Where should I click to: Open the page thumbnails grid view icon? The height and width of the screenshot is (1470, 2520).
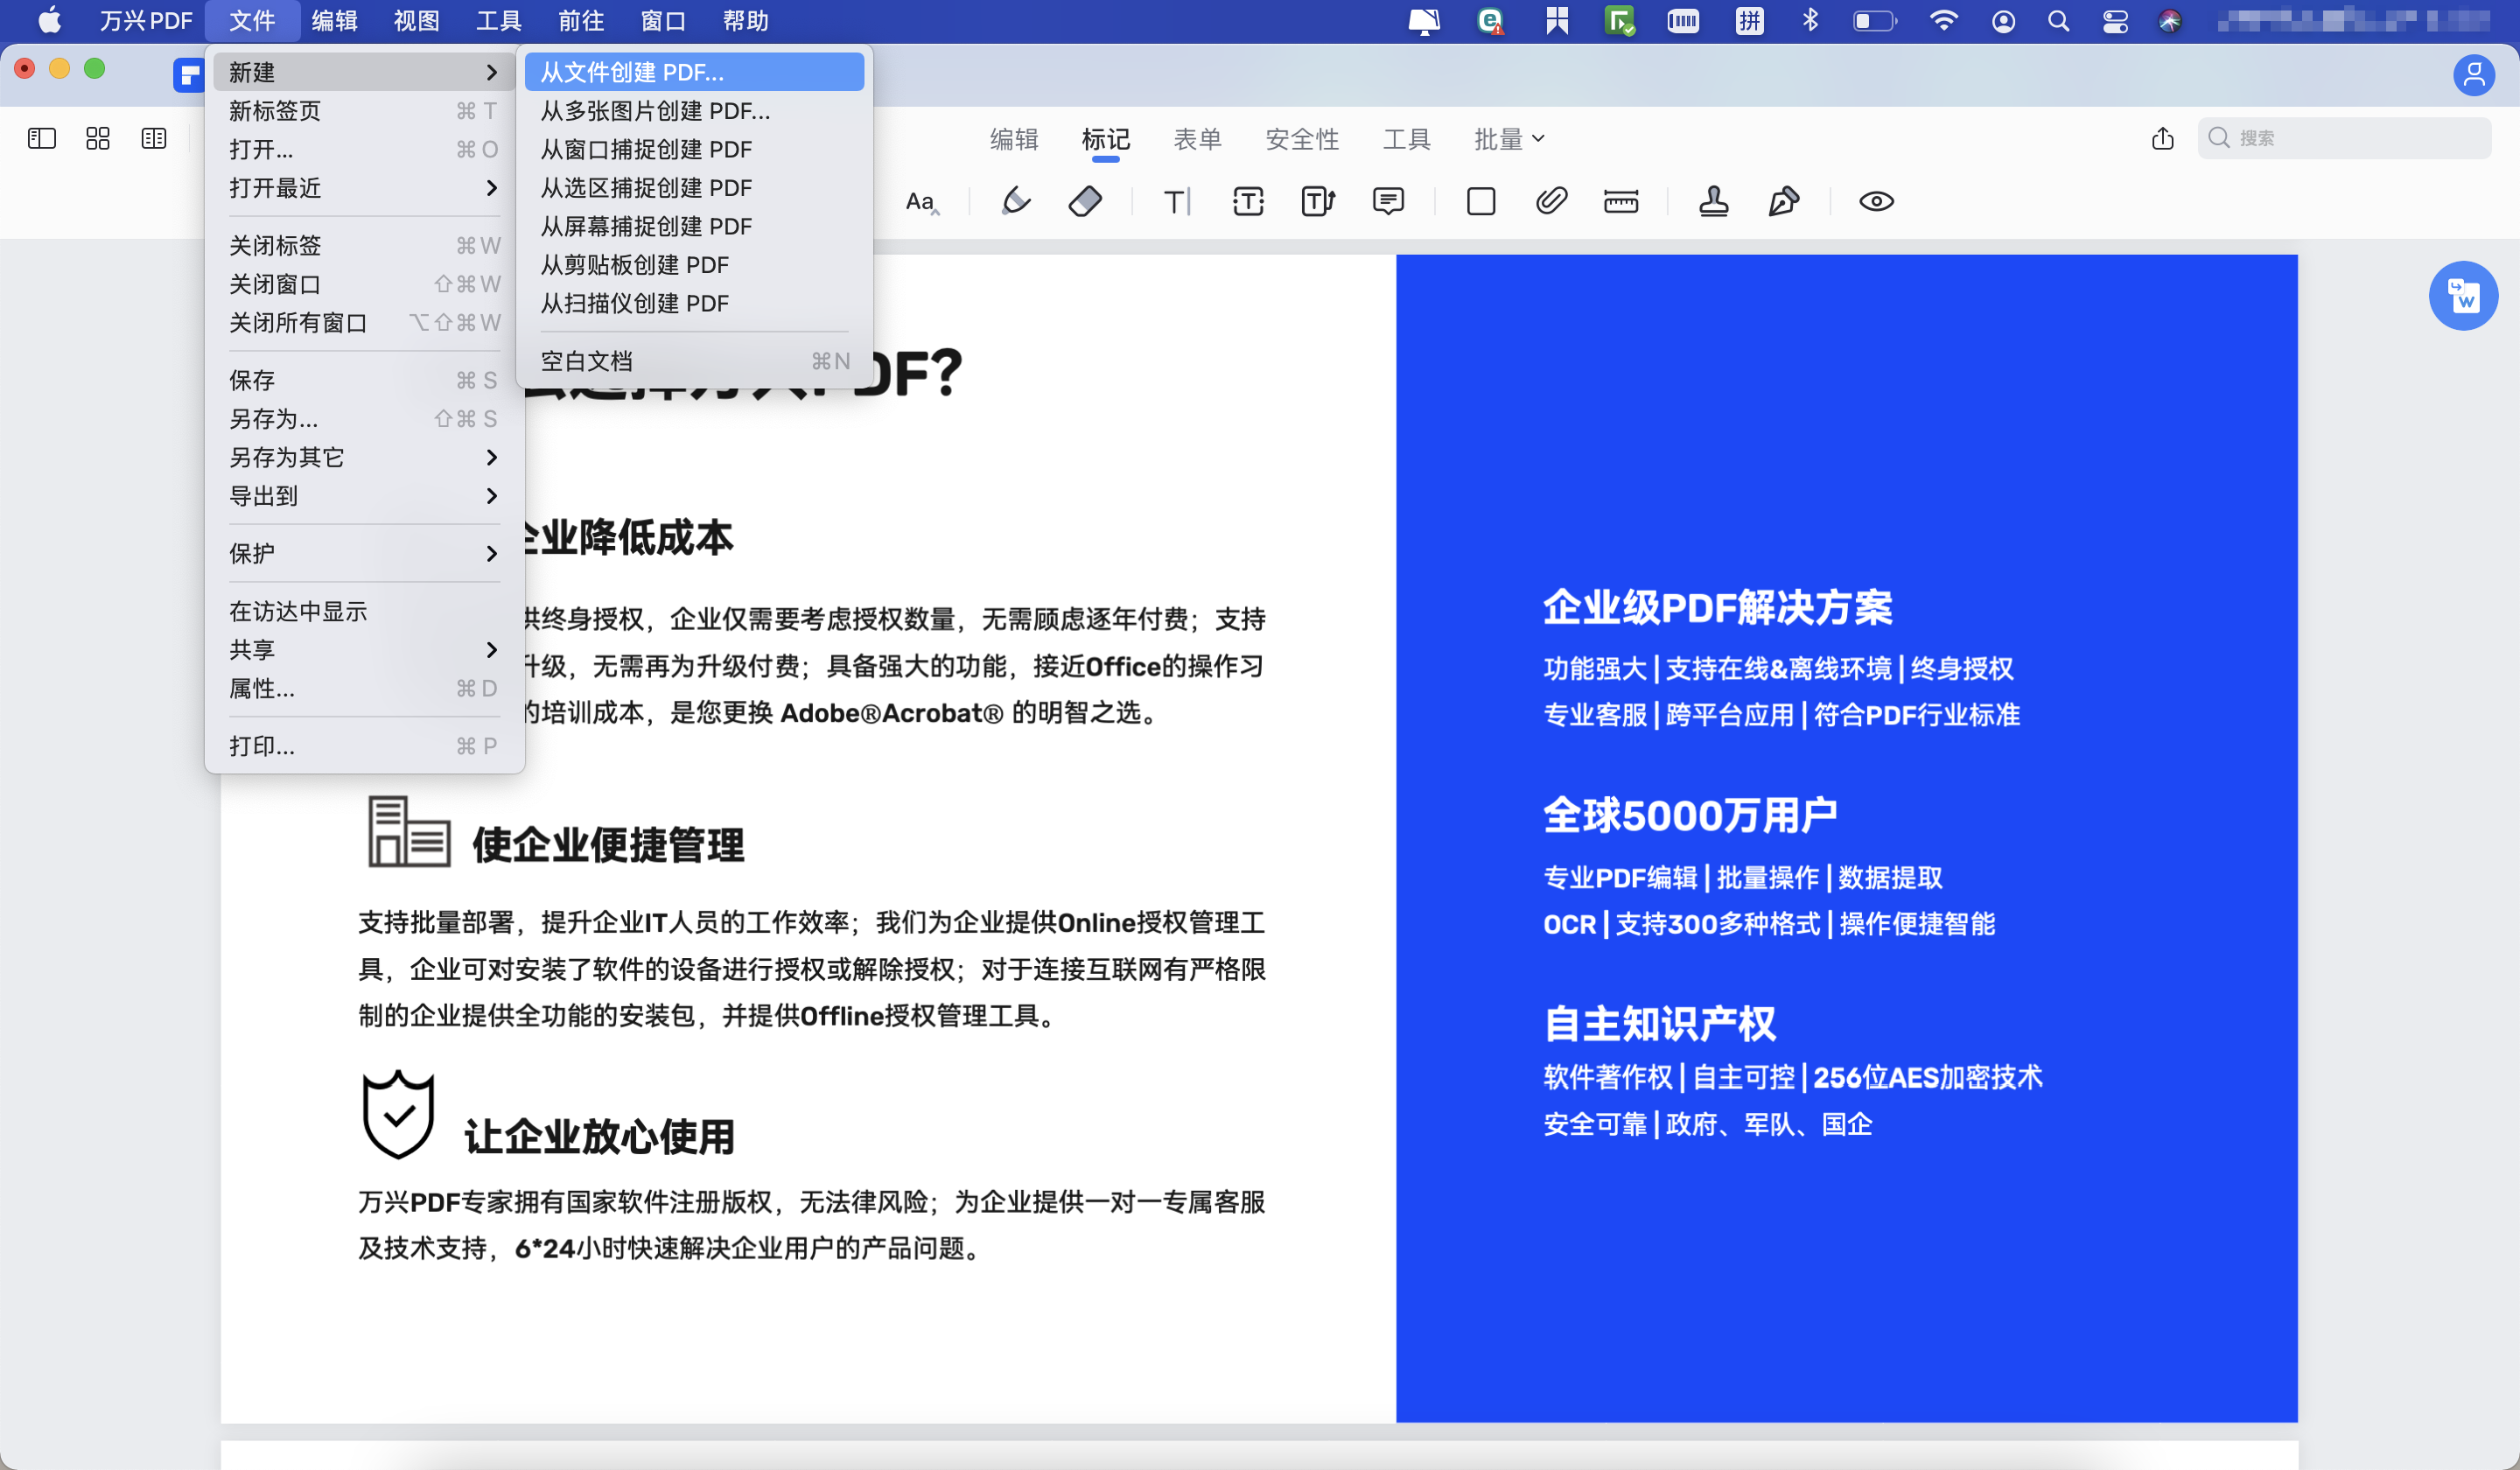click(97, 138)
